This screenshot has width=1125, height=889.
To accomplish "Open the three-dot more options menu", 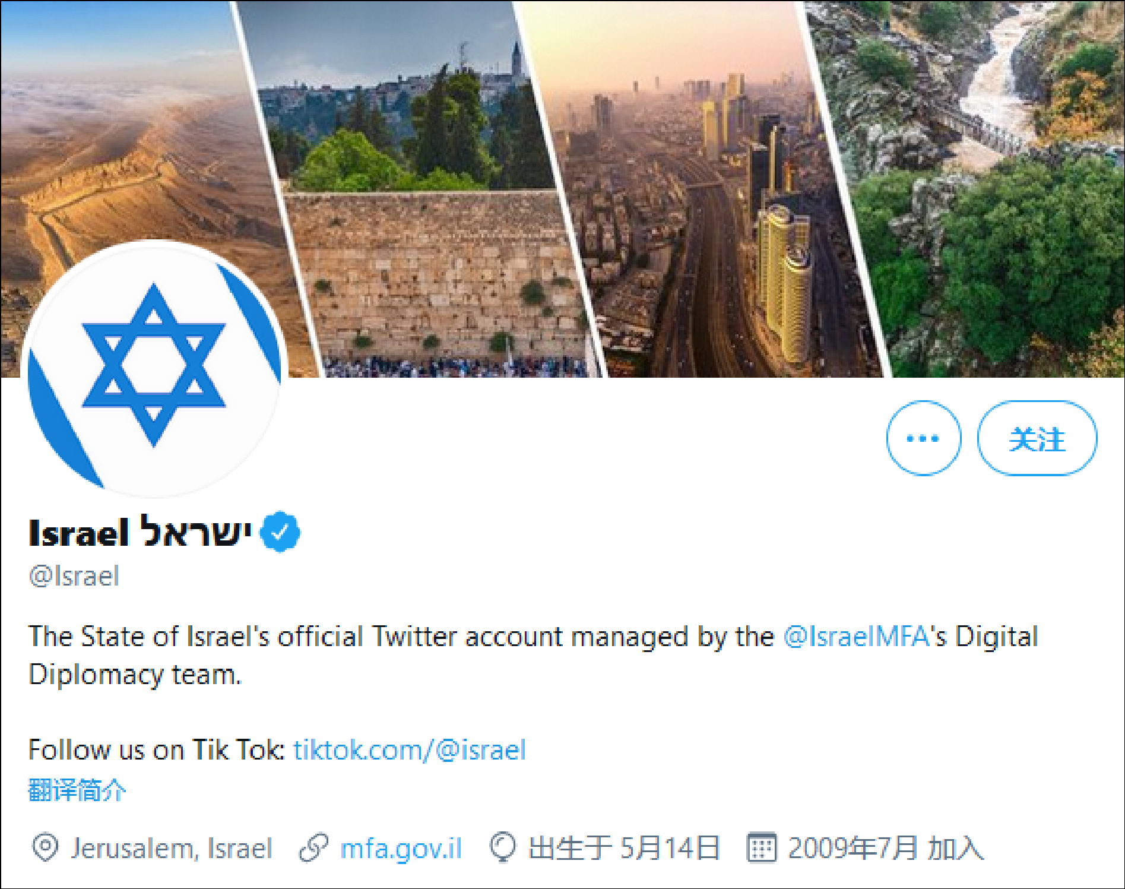I will [923, 438].
